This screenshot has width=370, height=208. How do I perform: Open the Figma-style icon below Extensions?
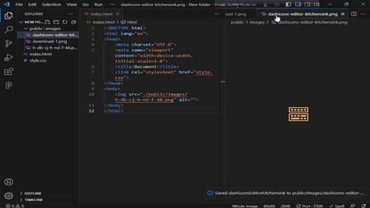pyautogui.click(x=9, y=85)
